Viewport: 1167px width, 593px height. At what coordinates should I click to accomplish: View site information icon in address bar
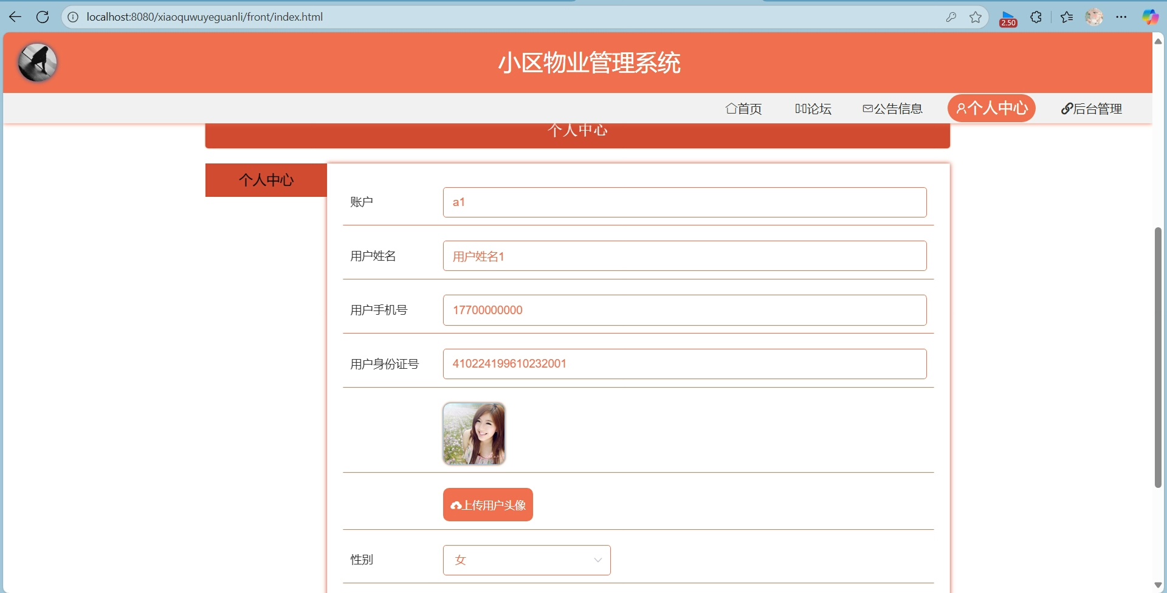point(73,17)
